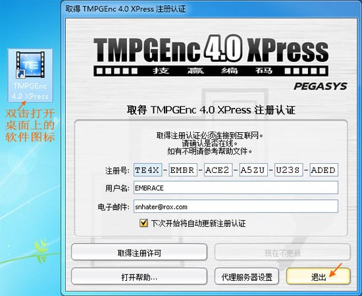Click the window title 取得 TMPGEnc 4.0 XPress 注册认证
The height and width of the screenshot is (296, 362).
pos(125,9)
